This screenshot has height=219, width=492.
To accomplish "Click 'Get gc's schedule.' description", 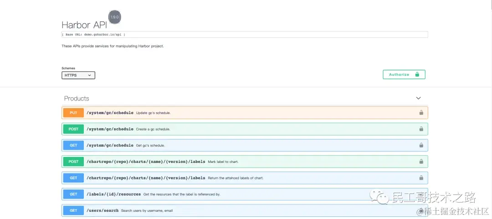I will (x=150, y=146).
